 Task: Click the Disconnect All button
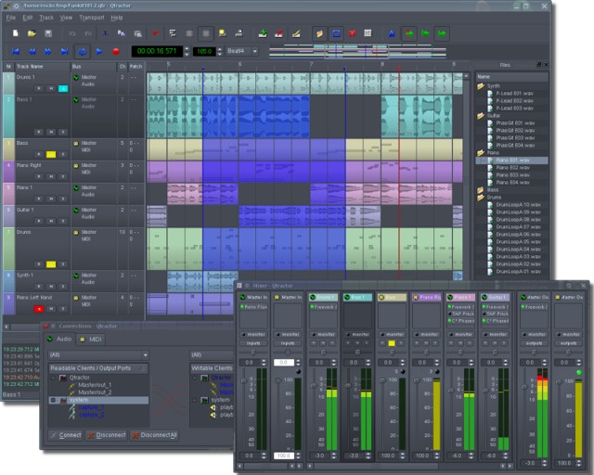[154, 435]
